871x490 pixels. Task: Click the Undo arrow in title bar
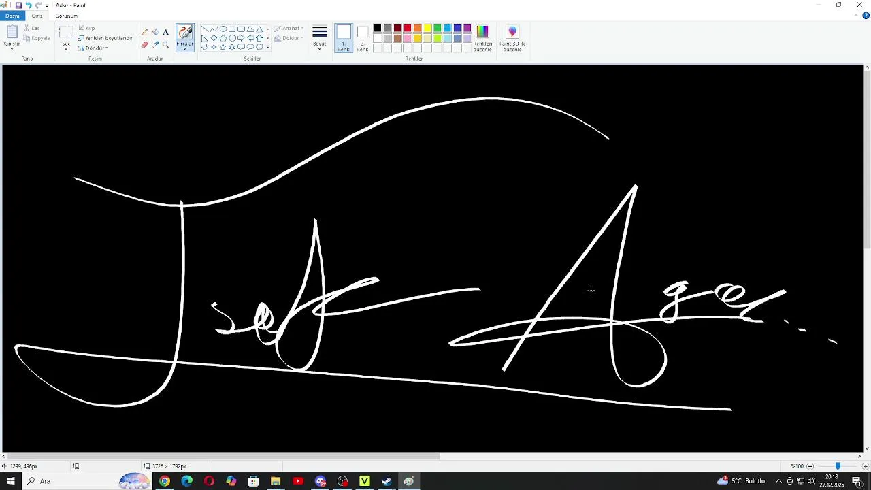pos(29,5)
